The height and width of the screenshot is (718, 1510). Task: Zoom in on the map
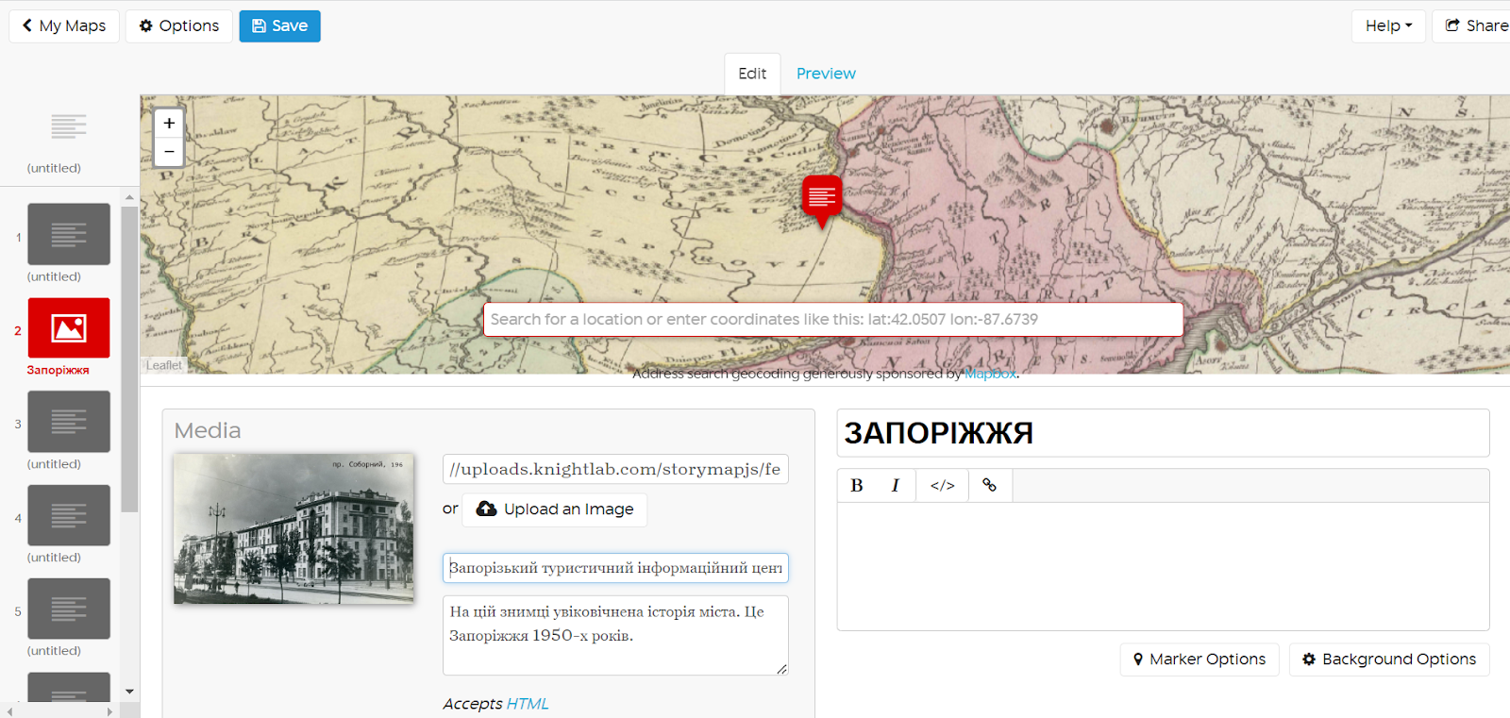pyautogui.click(x=169, y=123)
